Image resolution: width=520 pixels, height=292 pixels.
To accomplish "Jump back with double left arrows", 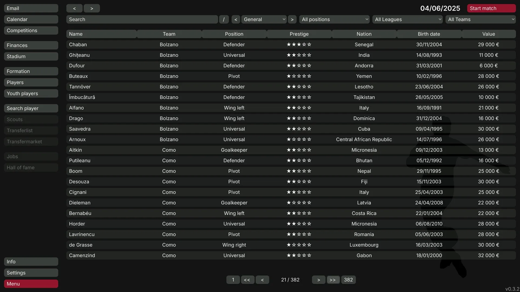I will tap(247, 280).
